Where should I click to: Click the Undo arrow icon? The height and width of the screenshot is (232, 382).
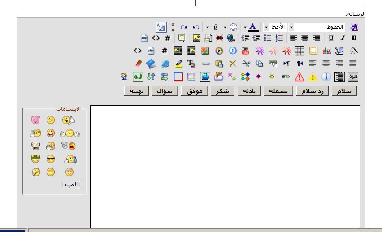pos(196,27)
